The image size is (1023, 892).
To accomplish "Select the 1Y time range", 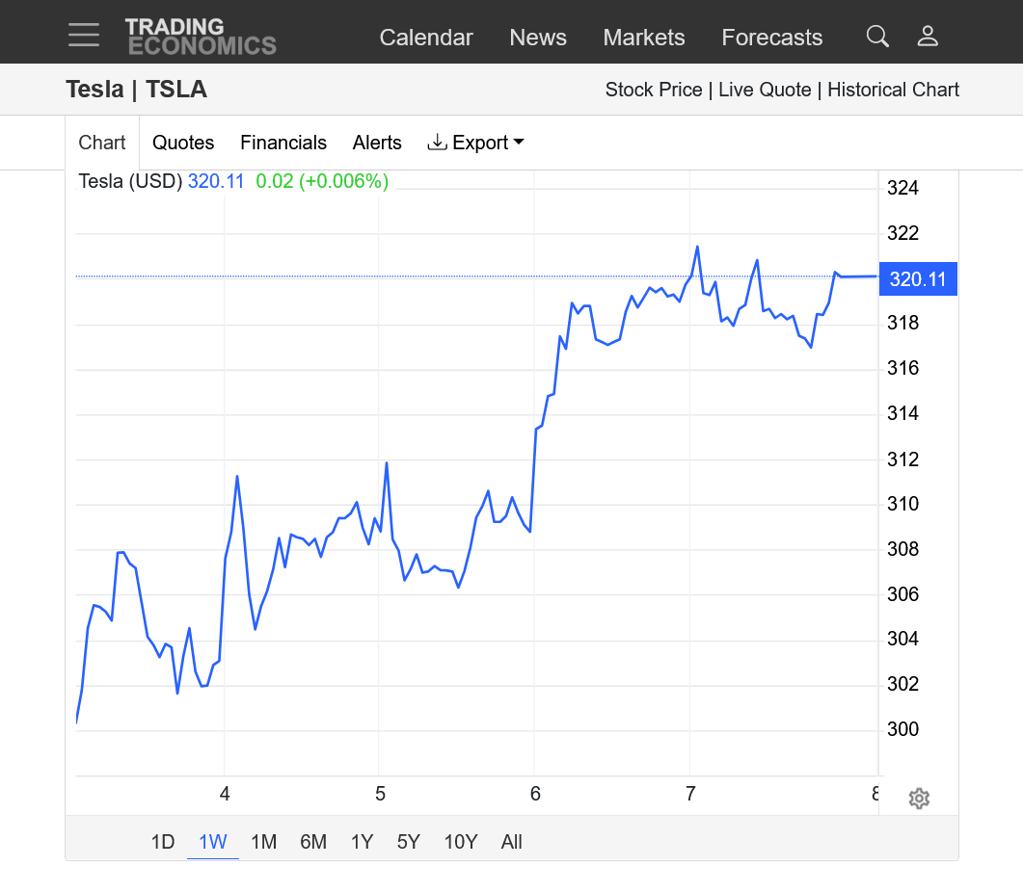I will 363,842.
